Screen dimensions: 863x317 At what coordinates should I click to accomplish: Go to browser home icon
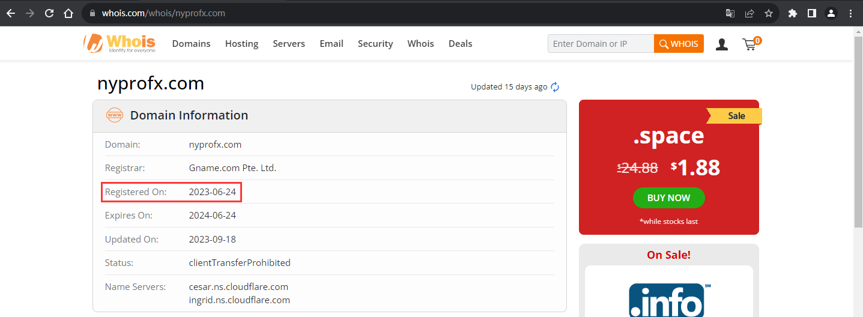[68, 13]
